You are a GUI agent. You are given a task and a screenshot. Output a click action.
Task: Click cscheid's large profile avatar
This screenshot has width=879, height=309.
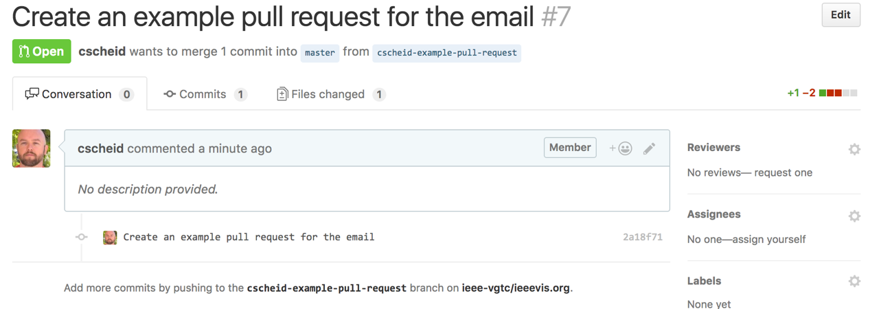pos(32,148)
